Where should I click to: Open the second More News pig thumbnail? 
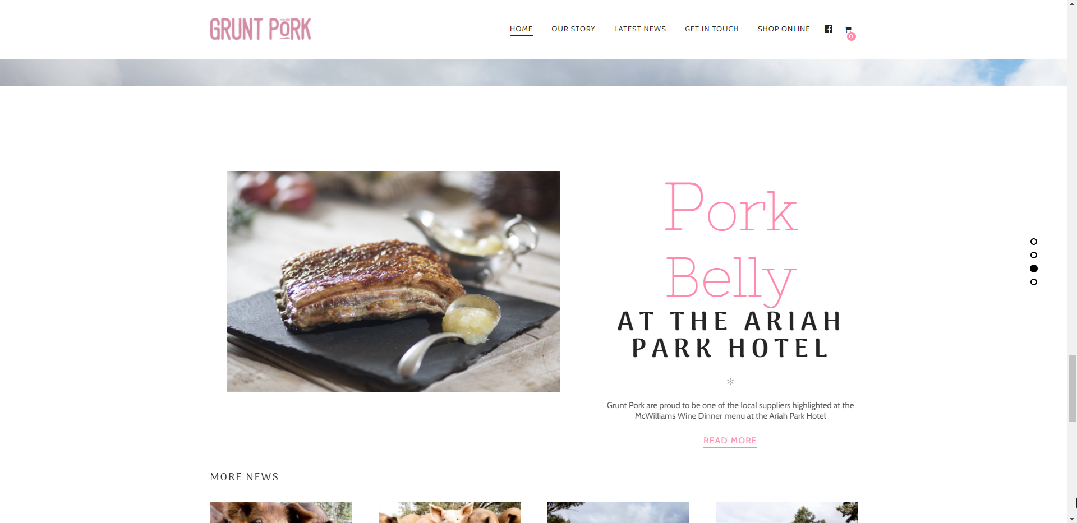tap(449, 512)
